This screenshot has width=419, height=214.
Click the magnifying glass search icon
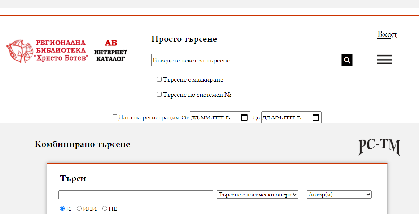[x=347, y=60]
